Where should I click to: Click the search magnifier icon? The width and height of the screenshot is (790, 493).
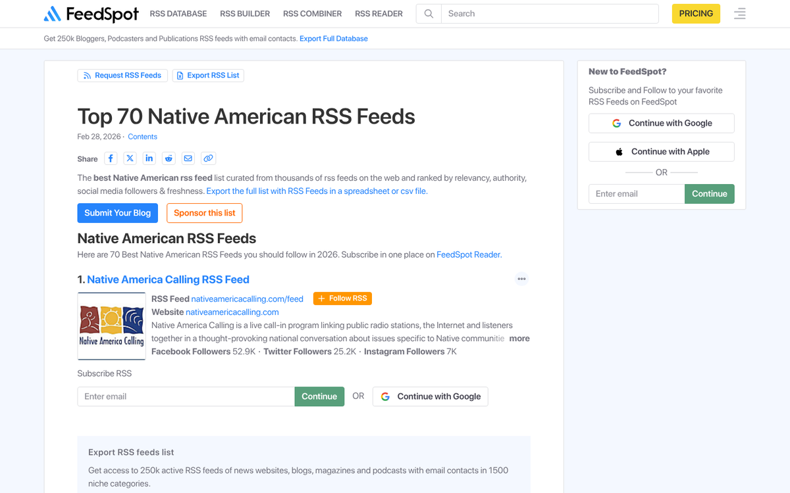point(428,13)
